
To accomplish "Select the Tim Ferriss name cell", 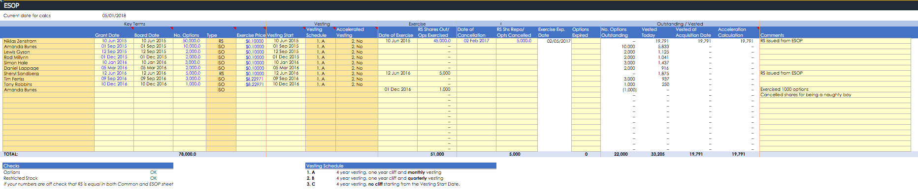I will [48, 79].
